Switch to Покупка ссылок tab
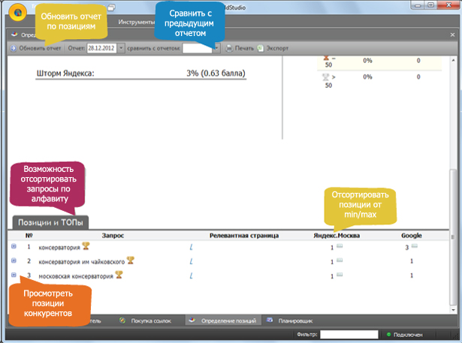This screenshot has height=343, width=462. pos(151,321)
